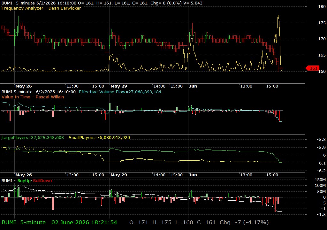327x230 pixels.
Task: Click the BUMI 5-minute OHLC header line
Action: pyautogui.click(x=102, y=3)
